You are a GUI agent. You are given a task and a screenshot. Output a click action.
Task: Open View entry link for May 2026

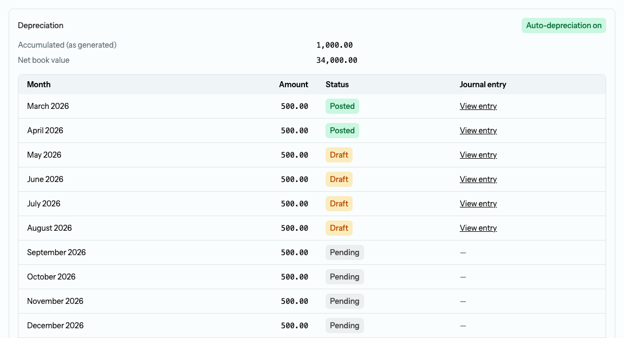coord(478,155)
